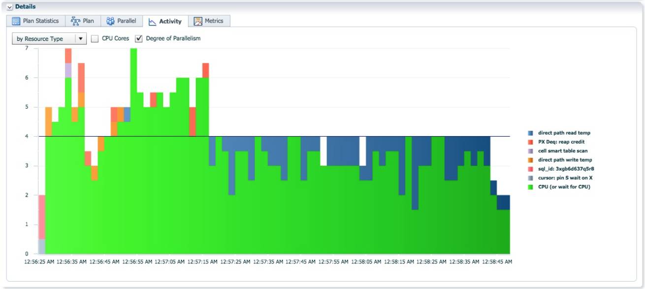Click the 12:56:55 AM time axis label

pos(137,262)
